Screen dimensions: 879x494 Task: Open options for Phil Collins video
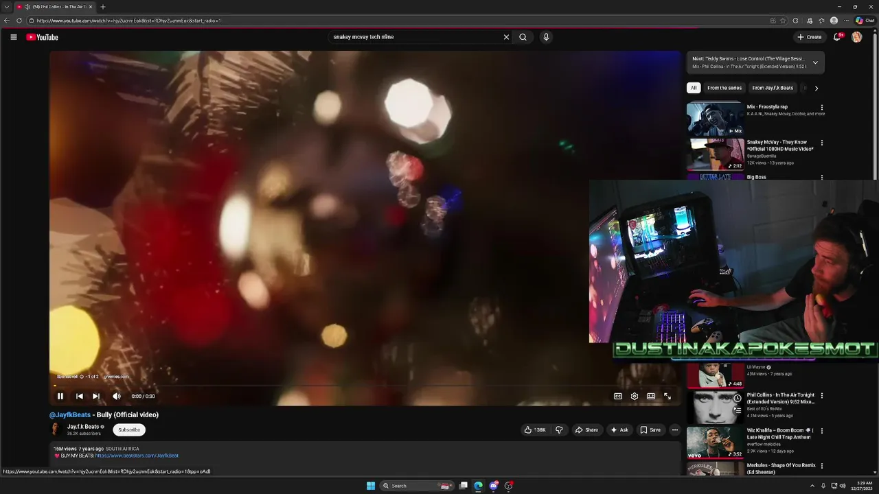pos(821,396)
